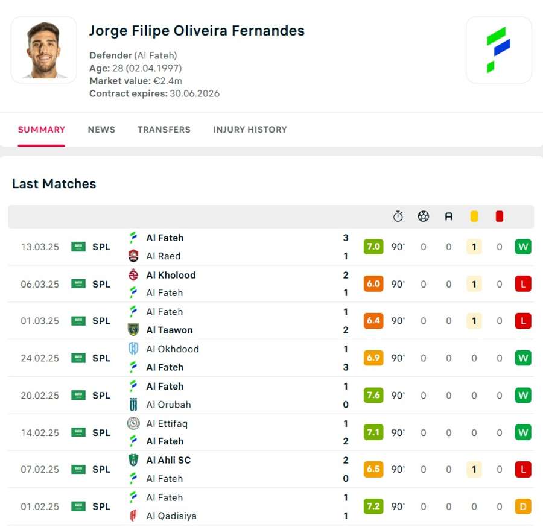The image size is (543, 527).
Task: Open Al Qadisiya team link
Action: (171, 516)
